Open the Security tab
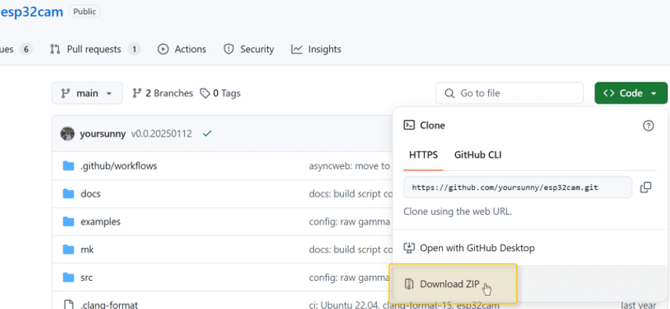This screenshot has width=670, height=309. pyautogui.click(x=248, y=49)
